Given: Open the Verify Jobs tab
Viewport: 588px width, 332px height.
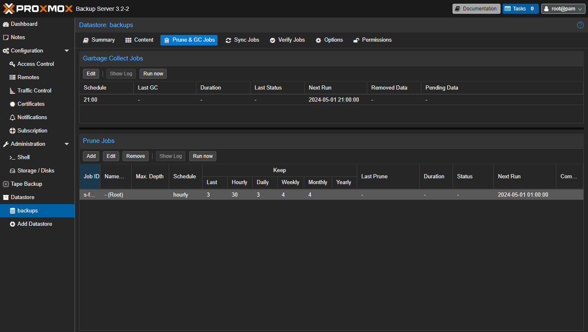Looking at the screenshot, I should (287, 40).
